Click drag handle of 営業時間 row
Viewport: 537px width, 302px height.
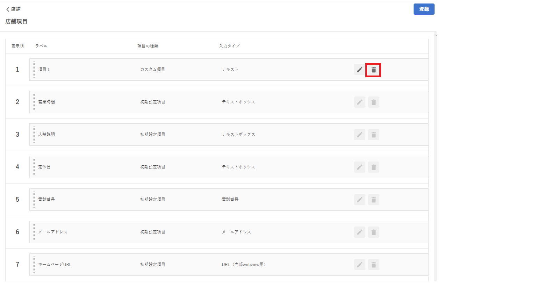coord(34,102)
